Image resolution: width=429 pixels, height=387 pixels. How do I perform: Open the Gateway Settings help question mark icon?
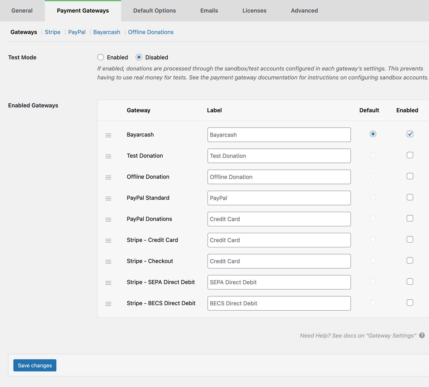click(422, 336)
